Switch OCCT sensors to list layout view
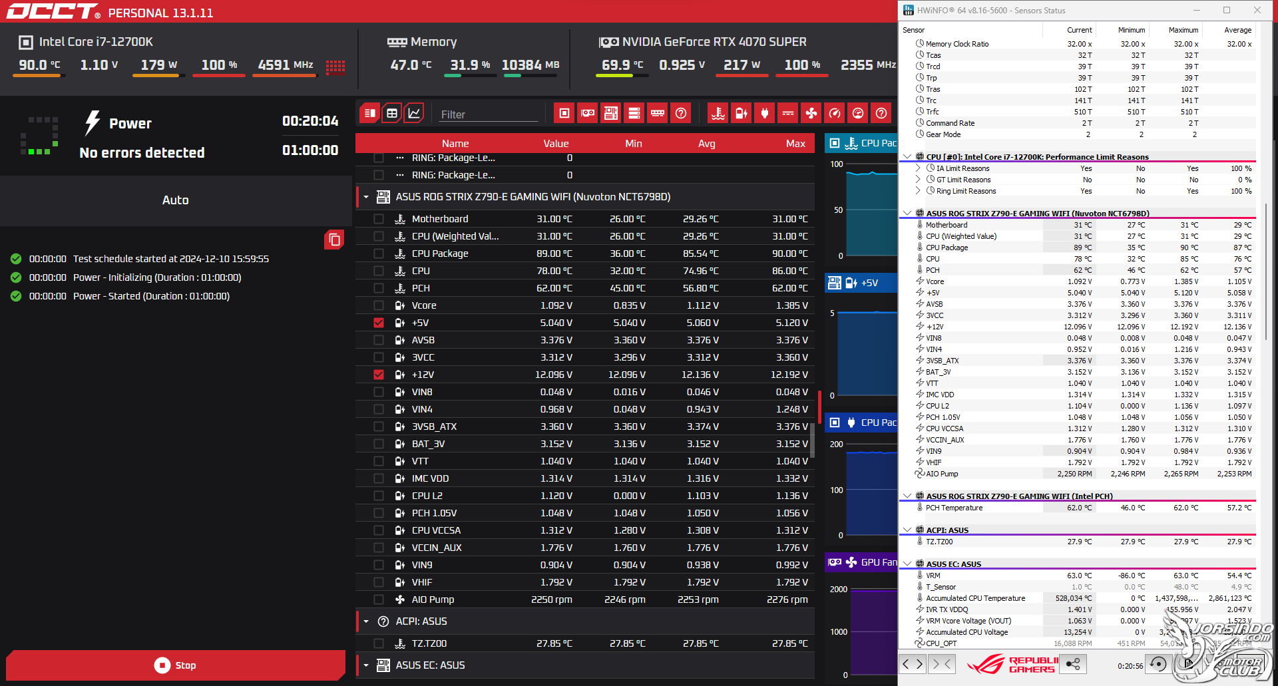 point(370,113)
